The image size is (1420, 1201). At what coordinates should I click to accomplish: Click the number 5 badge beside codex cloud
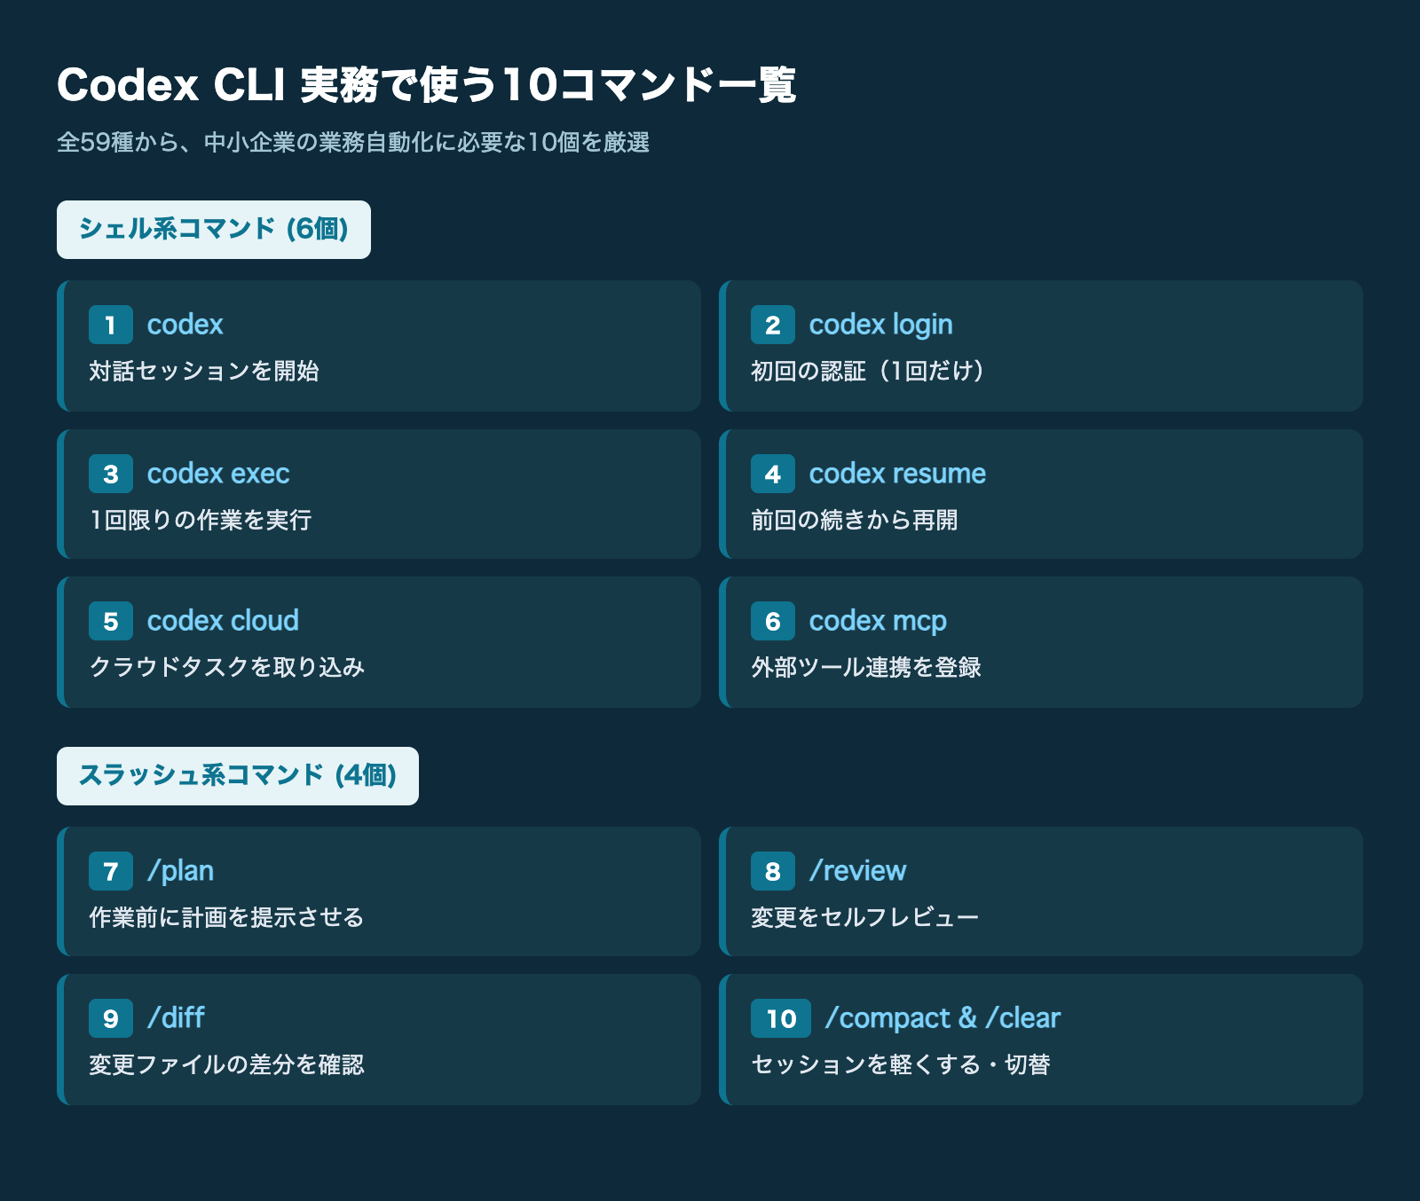111,621
